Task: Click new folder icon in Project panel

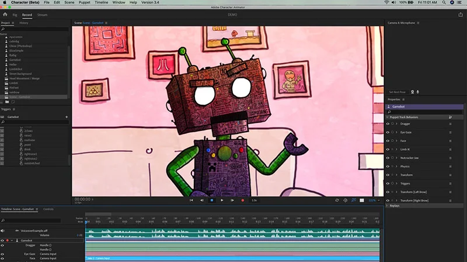Action: click(7, 102)
